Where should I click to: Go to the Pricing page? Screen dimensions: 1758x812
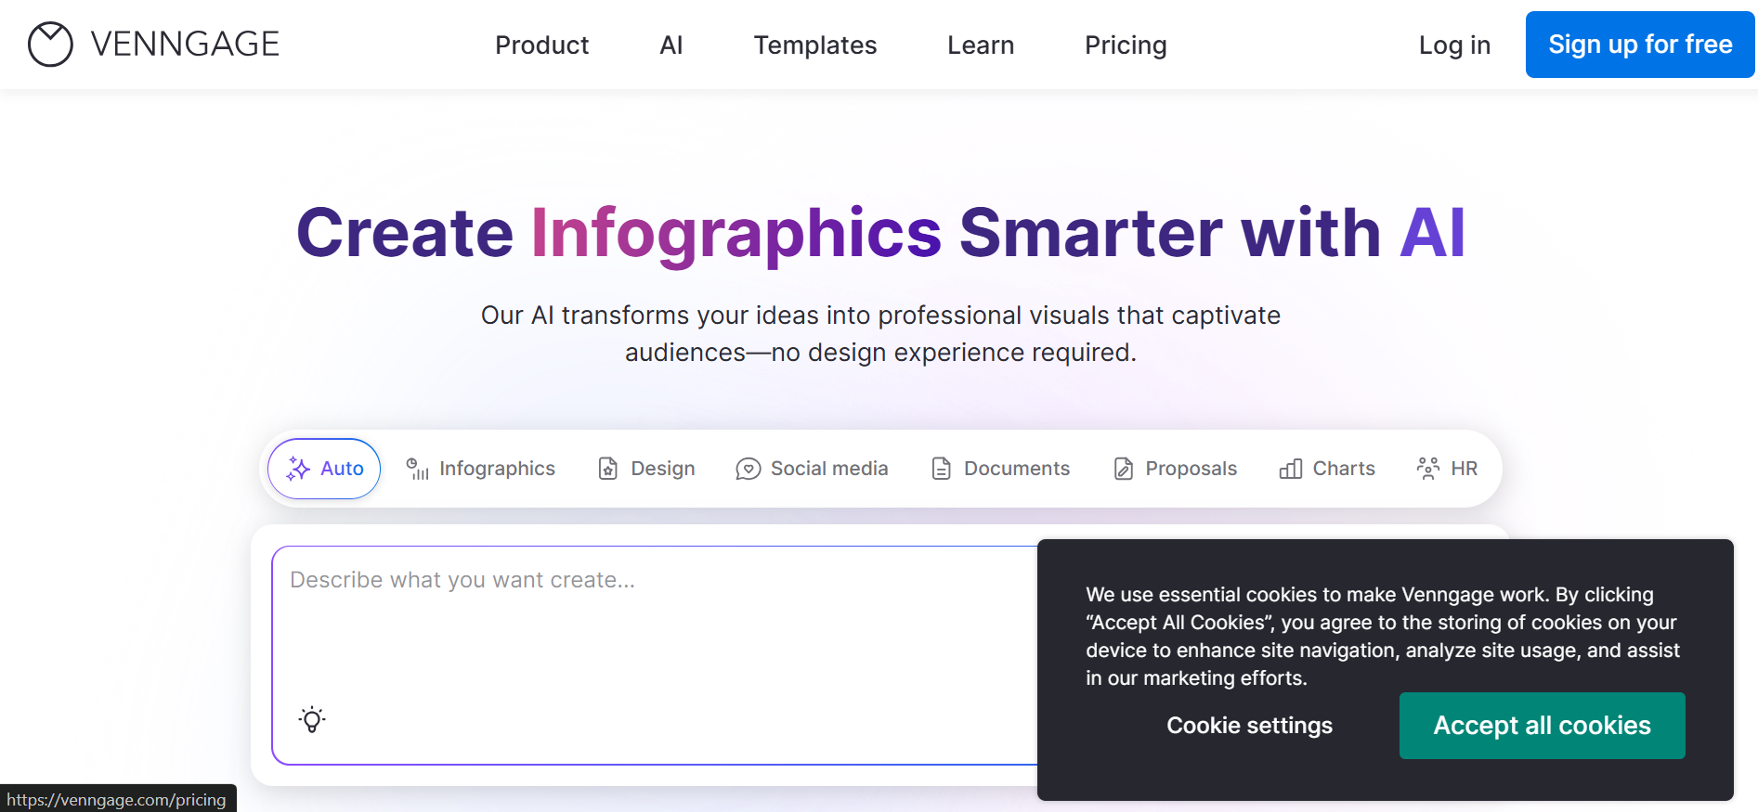1125,45
